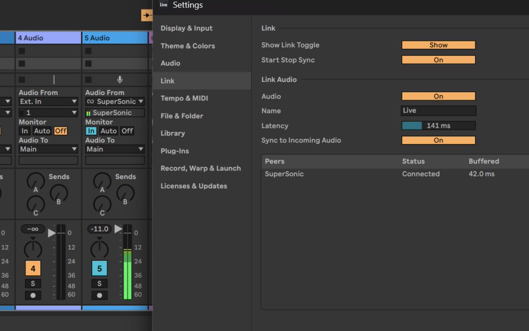
Task: Click the 'Peers' column header
Action: point(275,161)
